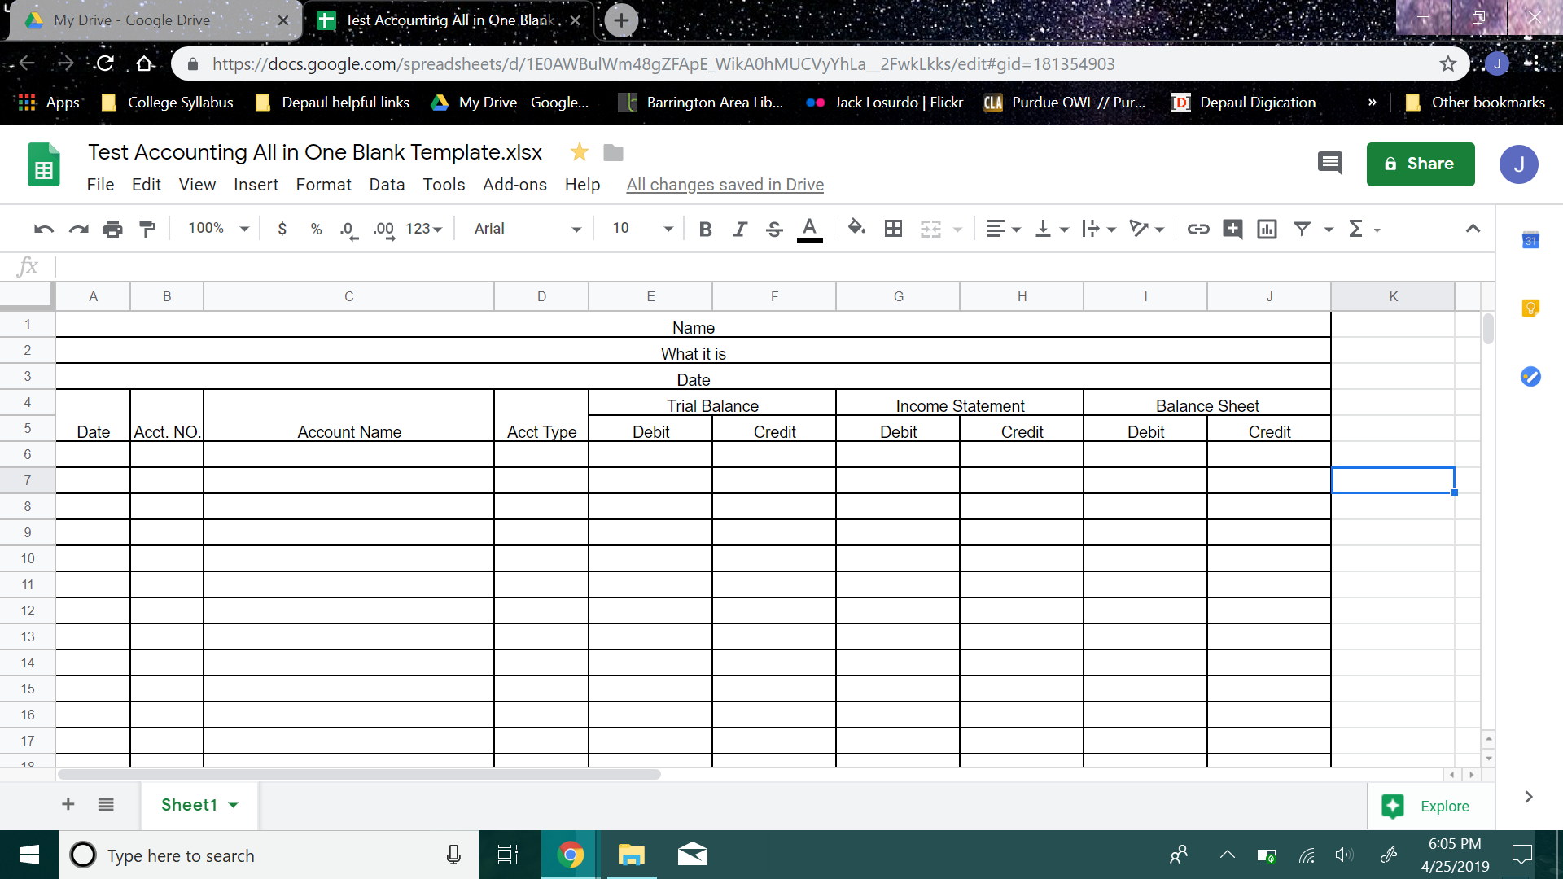Open the Insert chart icon
The image size is (1563, 879).
pyautogui.click(x=1267, y=229)
